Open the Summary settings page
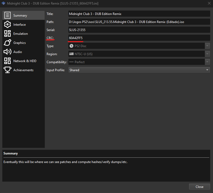Image resolution: width=213 pixels, height=193 pixels. (x=24, y=15)
